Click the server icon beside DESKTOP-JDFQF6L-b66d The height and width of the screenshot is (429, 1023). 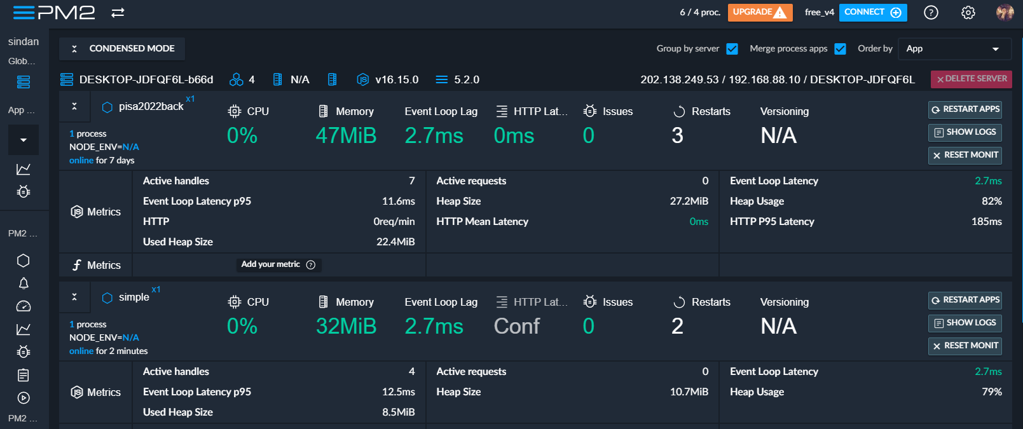(x=67, y=79)
